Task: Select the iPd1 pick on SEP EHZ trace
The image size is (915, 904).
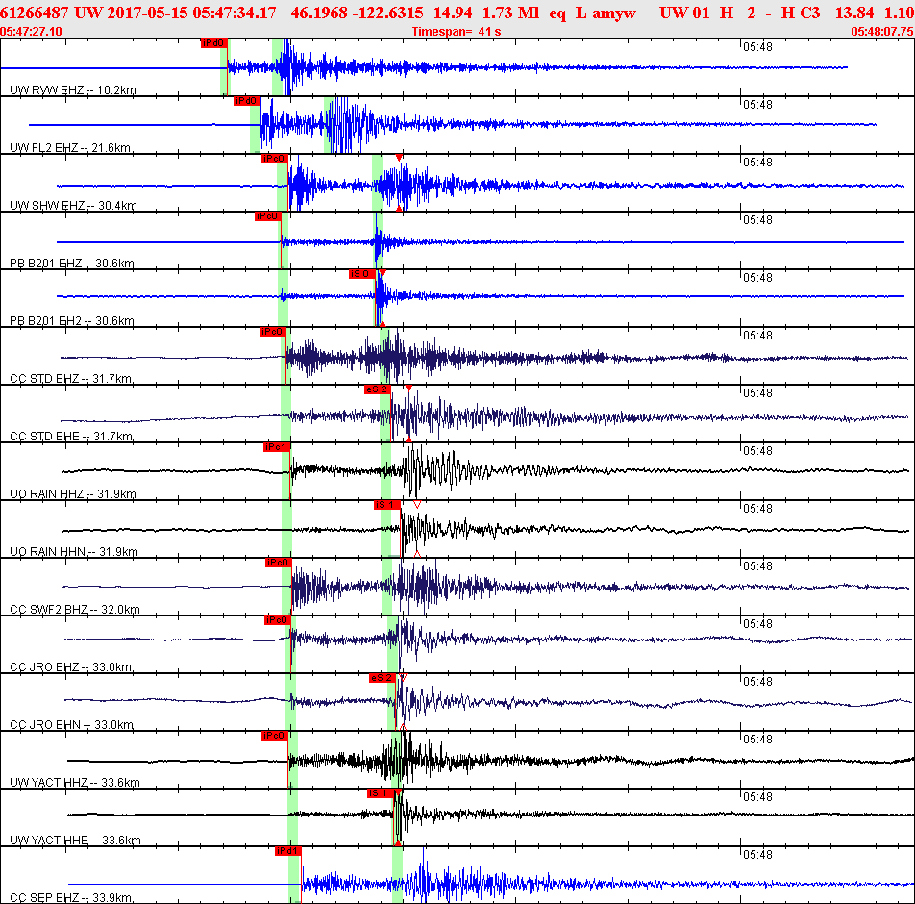Action: pyautogui.click(x=287, y=851)
